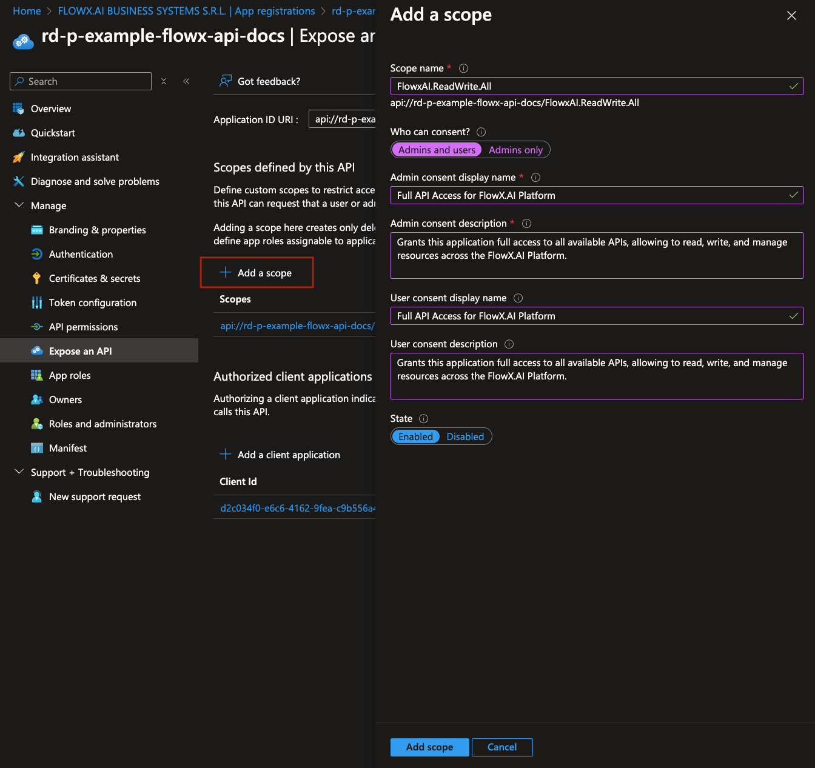Clear the sidebar search with X icon
Screen dimensions: 815x768
(164, 81)
